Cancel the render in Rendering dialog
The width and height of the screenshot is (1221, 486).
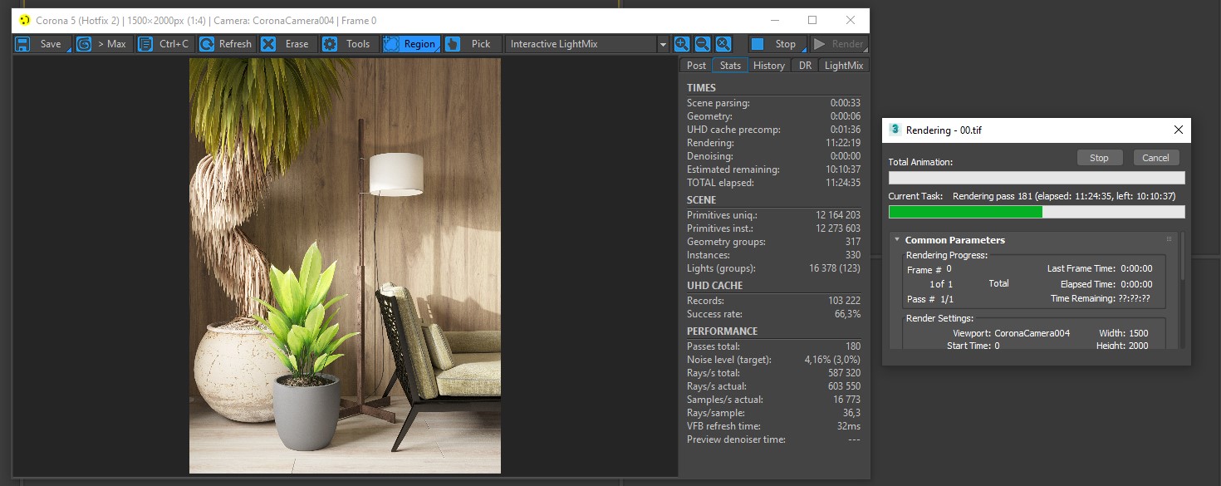pos(1155,158)
